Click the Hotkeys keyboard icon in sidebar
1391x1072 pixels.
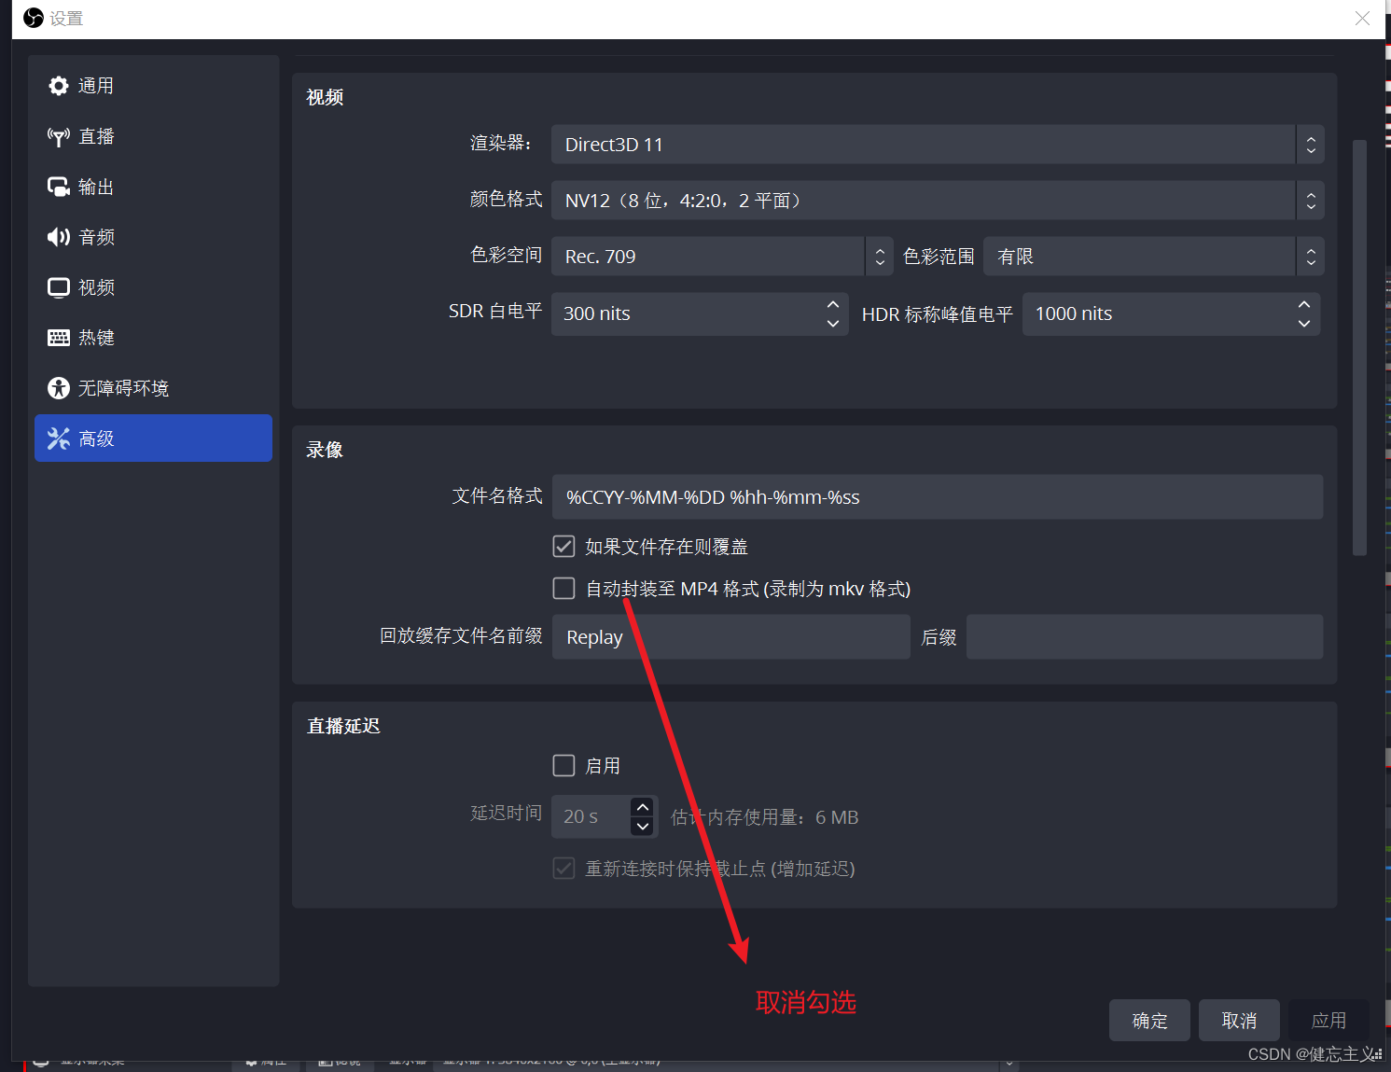(59, 338)
